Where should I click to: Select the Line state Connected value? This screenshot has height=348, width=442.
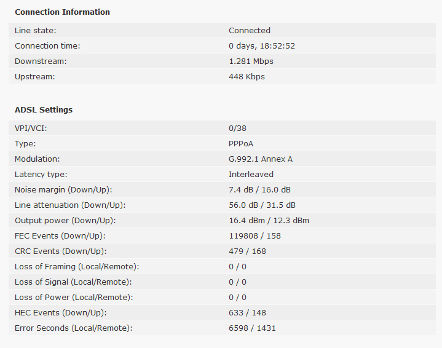[250, 31]
